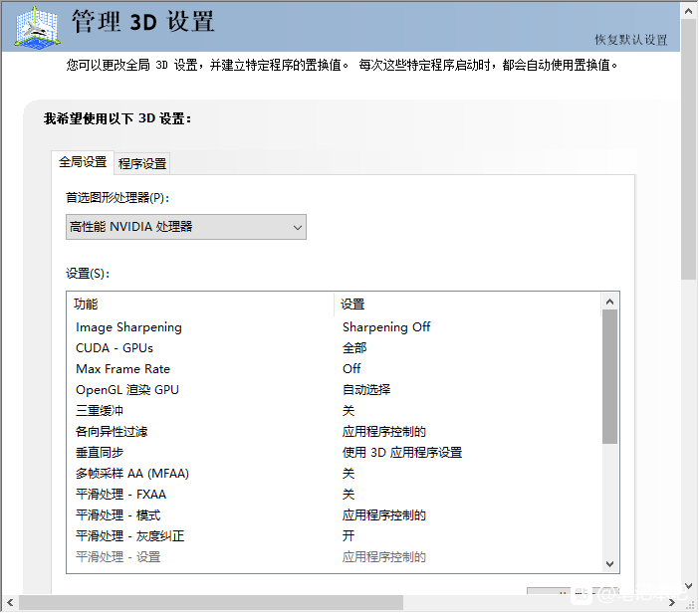Click page scroll down arrow

click(689, 586)
